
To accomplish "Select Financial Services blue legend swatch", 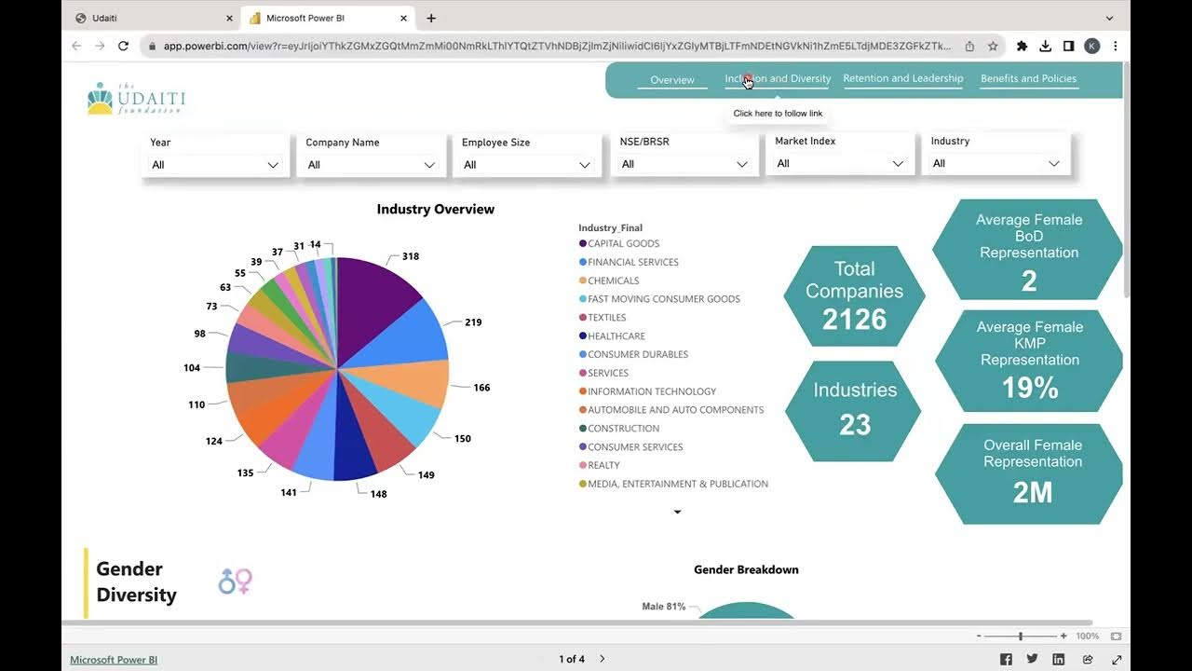I will coord(582,262).
